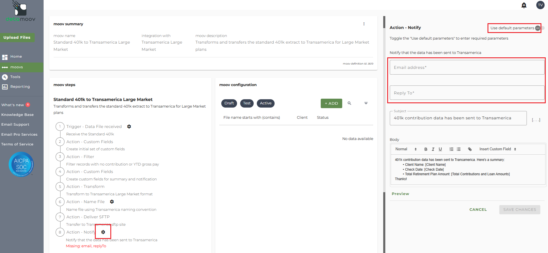Click the AICPA SOC badge

[21, 164]
